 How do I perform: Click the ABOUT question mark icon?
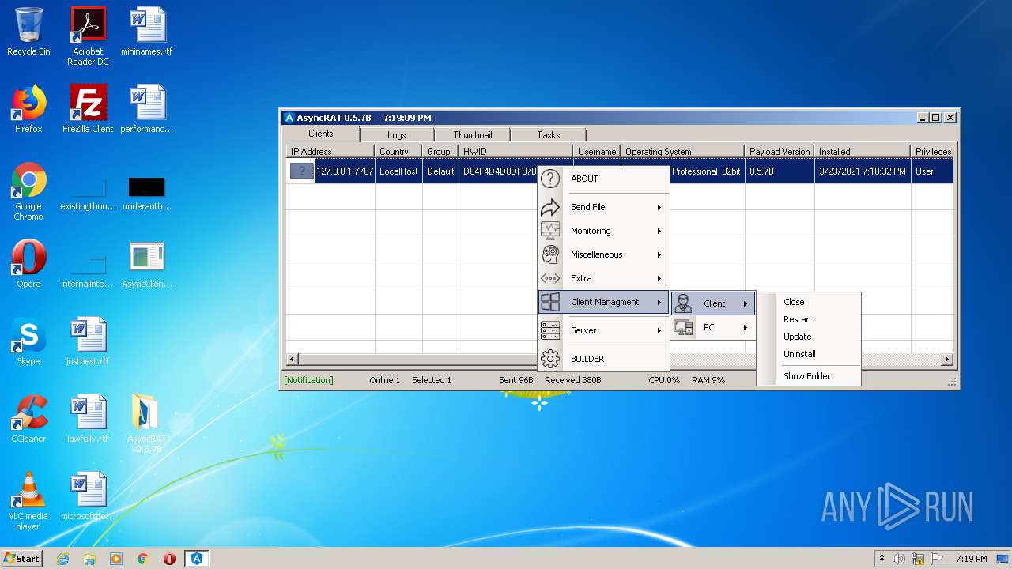549,179
